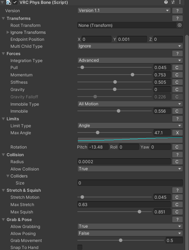This screenshot has width=189, height=250.
Task: Enable the Snap To Hand checkbox
Action: pyautogui.click(x=80, y=247)
